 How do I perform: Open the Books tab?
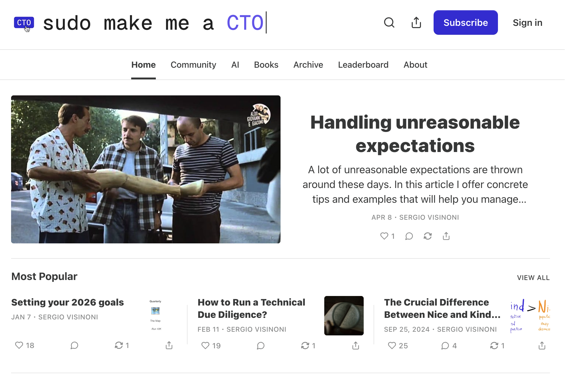pyautogui.click(x=266, y=65)
